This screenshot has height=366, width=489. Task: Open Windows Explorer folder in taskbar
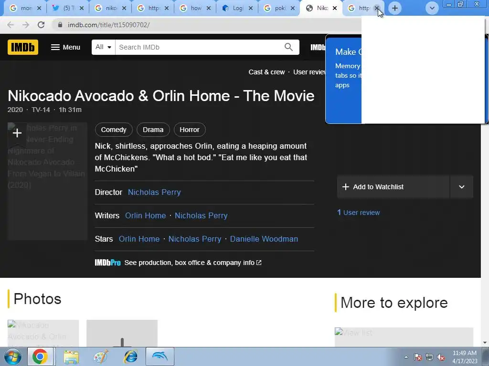[71, 356]
